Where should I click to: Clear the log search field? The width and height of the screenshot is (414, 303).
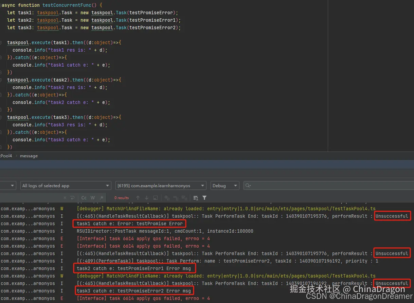pyautogui.click(x=65, y=198)
